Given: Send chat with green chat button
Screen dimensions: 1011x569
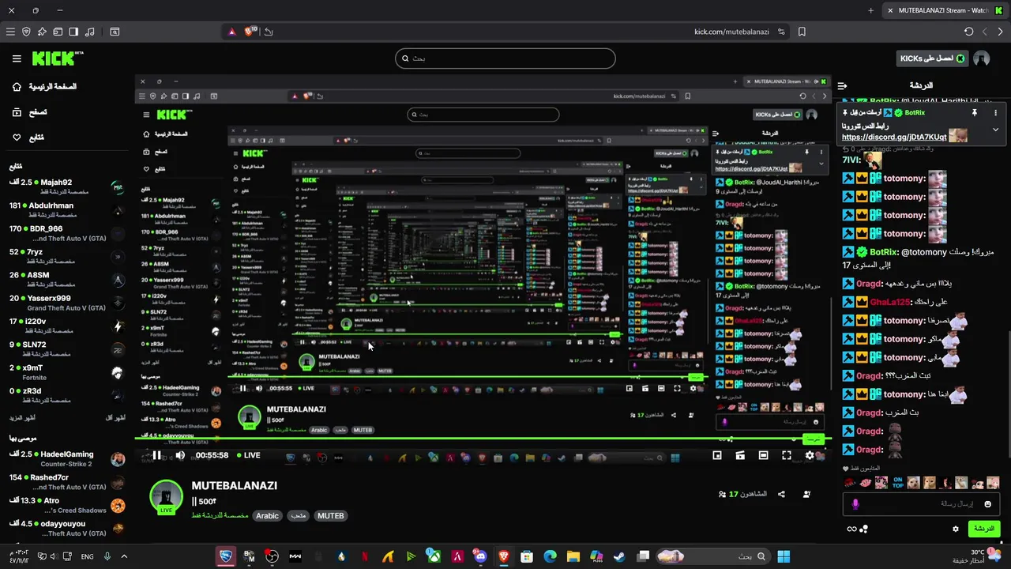Looking at the screenshot, I should tap(983, 529).
